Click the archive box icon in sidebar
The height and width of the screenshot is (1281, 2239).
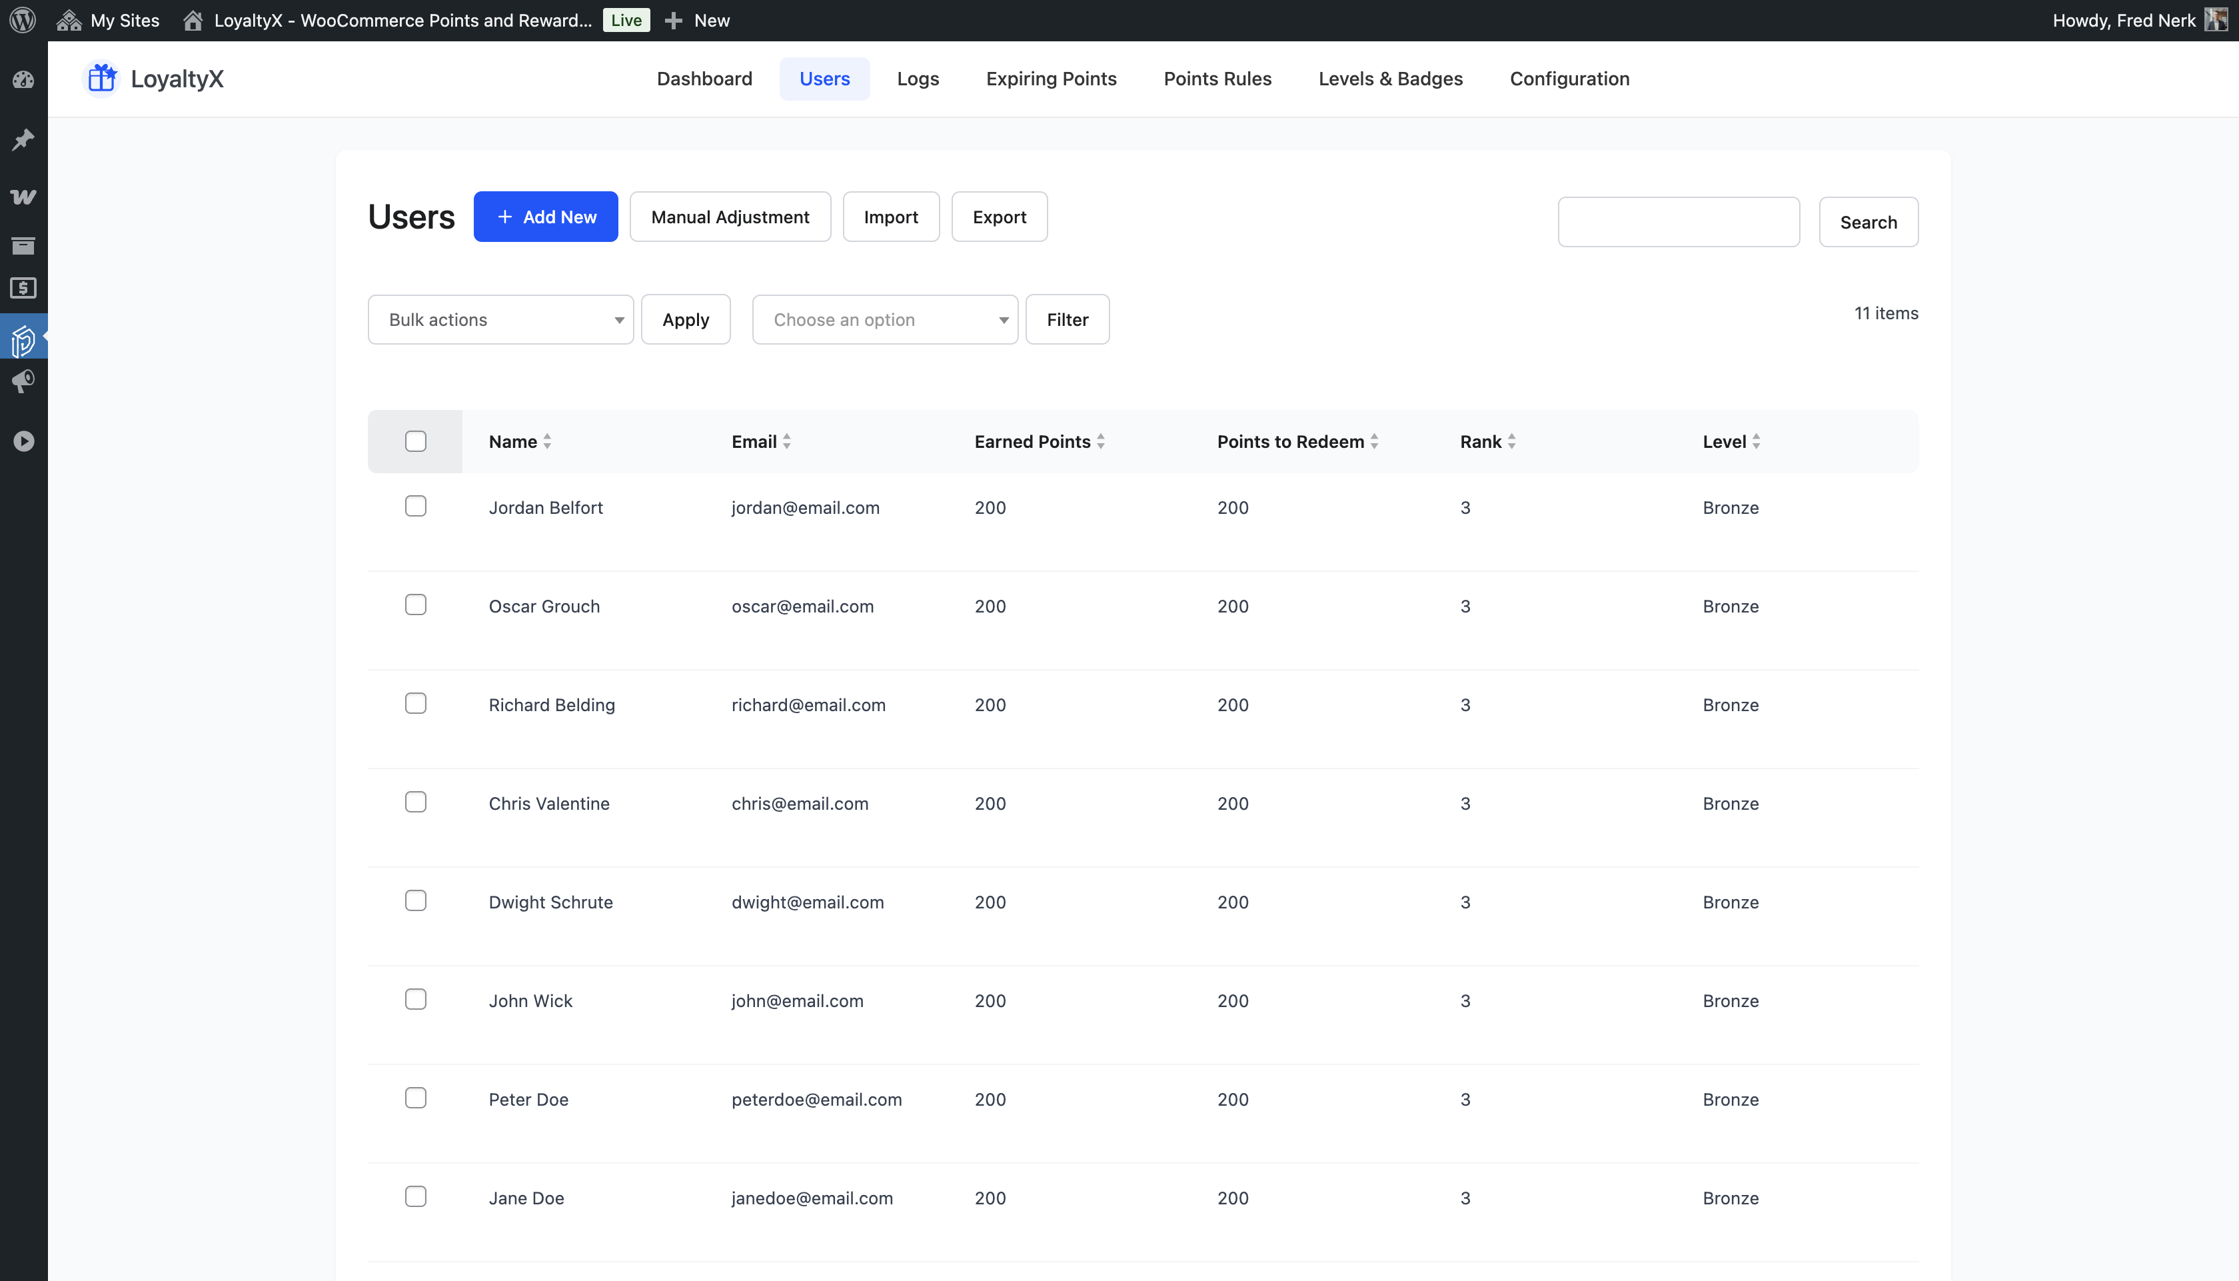[x=24, y=247]
